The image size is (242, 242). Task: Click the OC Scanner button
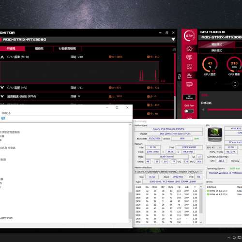coord(189,97)
